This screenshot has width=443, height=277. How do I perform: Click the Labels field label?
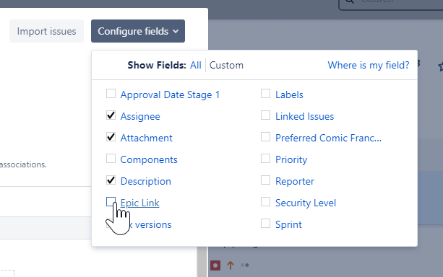(289, 94)
